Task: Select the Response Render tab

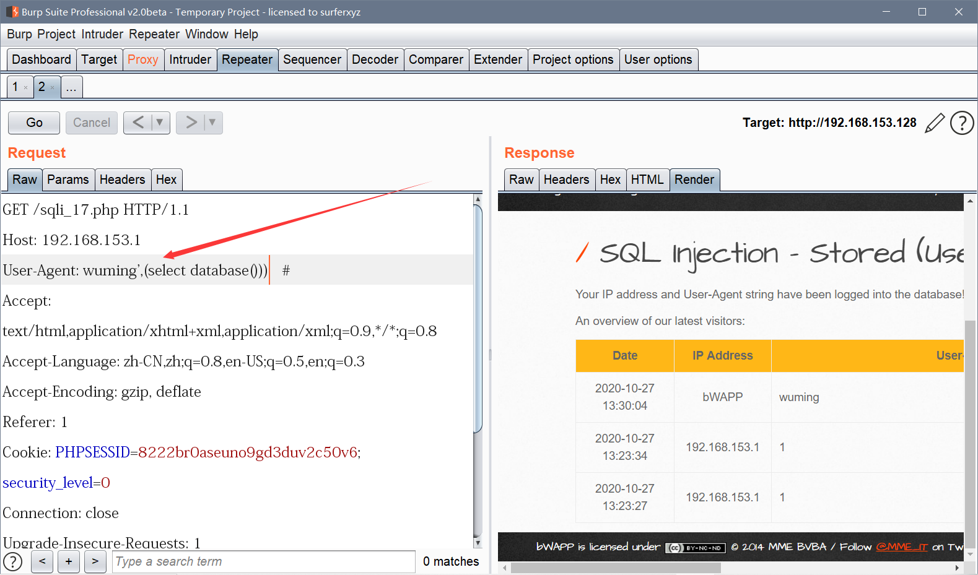Action: (x=694, y=179)
